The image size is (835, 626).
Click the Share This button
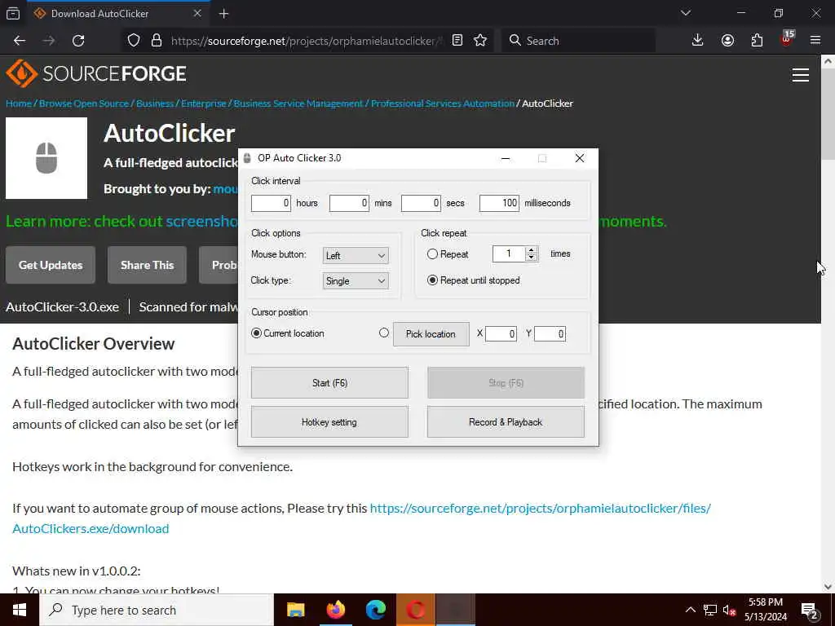147,265
